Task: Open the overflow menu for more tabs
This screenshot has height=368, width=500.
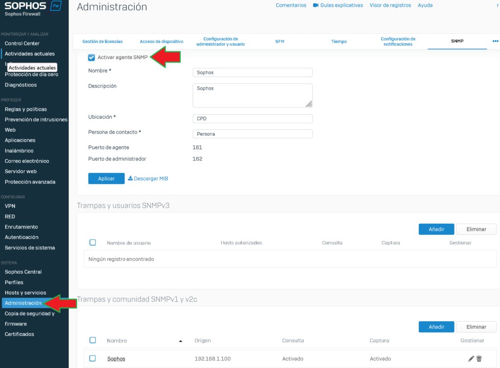Action: [x=495, y=41]
